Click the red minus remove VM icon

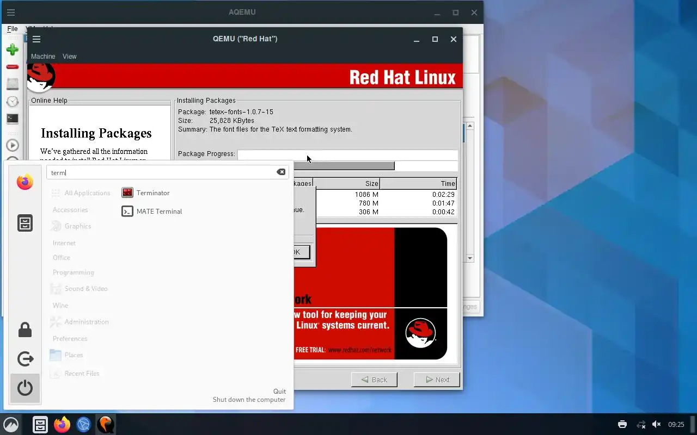point(12,67)
